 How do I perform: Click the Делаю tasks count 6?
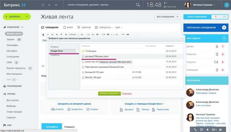[217, 47]
